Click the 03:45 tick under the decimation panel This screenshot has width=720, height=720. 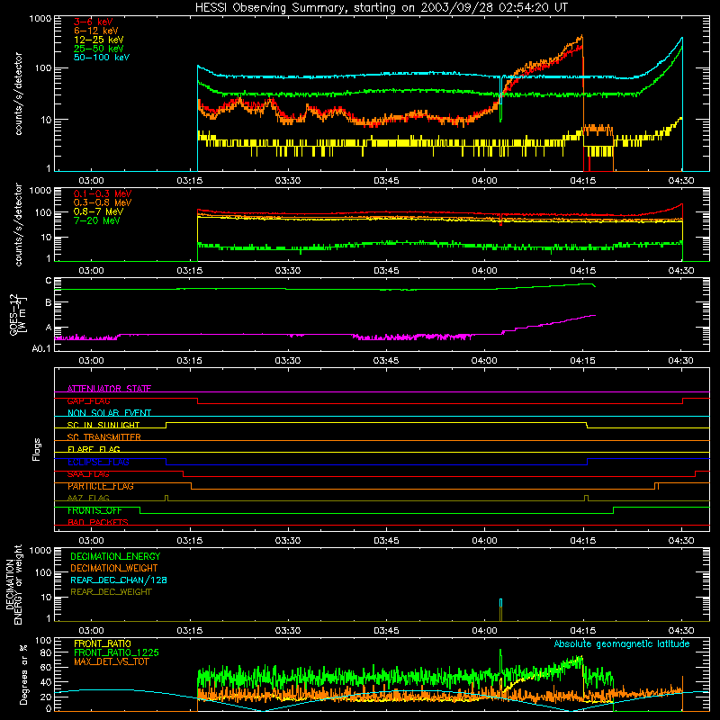pyautogui.click(x=386, y=631)
